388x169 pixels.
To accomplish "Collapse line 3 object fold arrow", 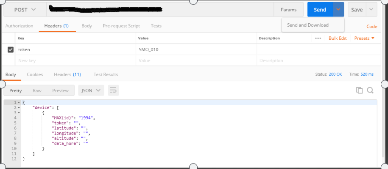I will (x=19, y=113).
